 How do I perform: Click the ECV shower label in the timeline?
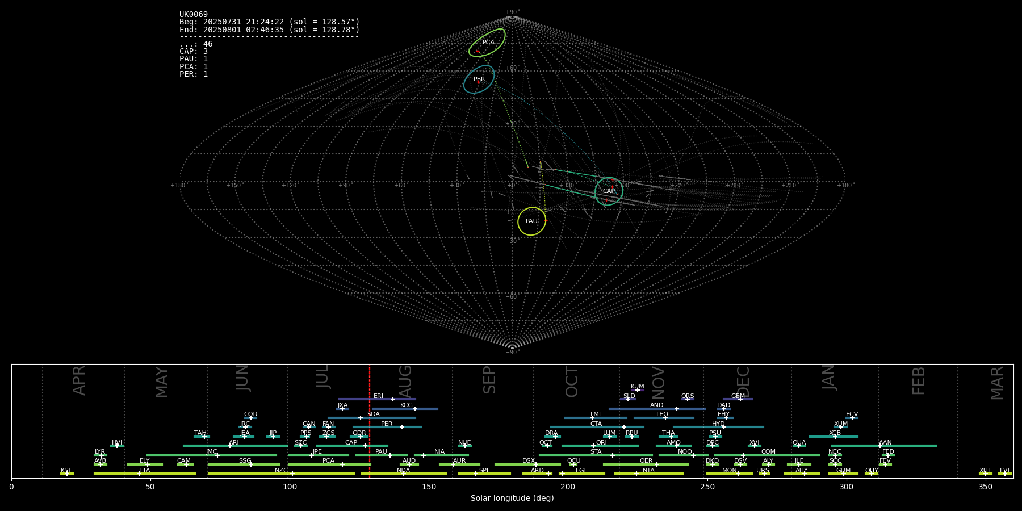(852, 414)
